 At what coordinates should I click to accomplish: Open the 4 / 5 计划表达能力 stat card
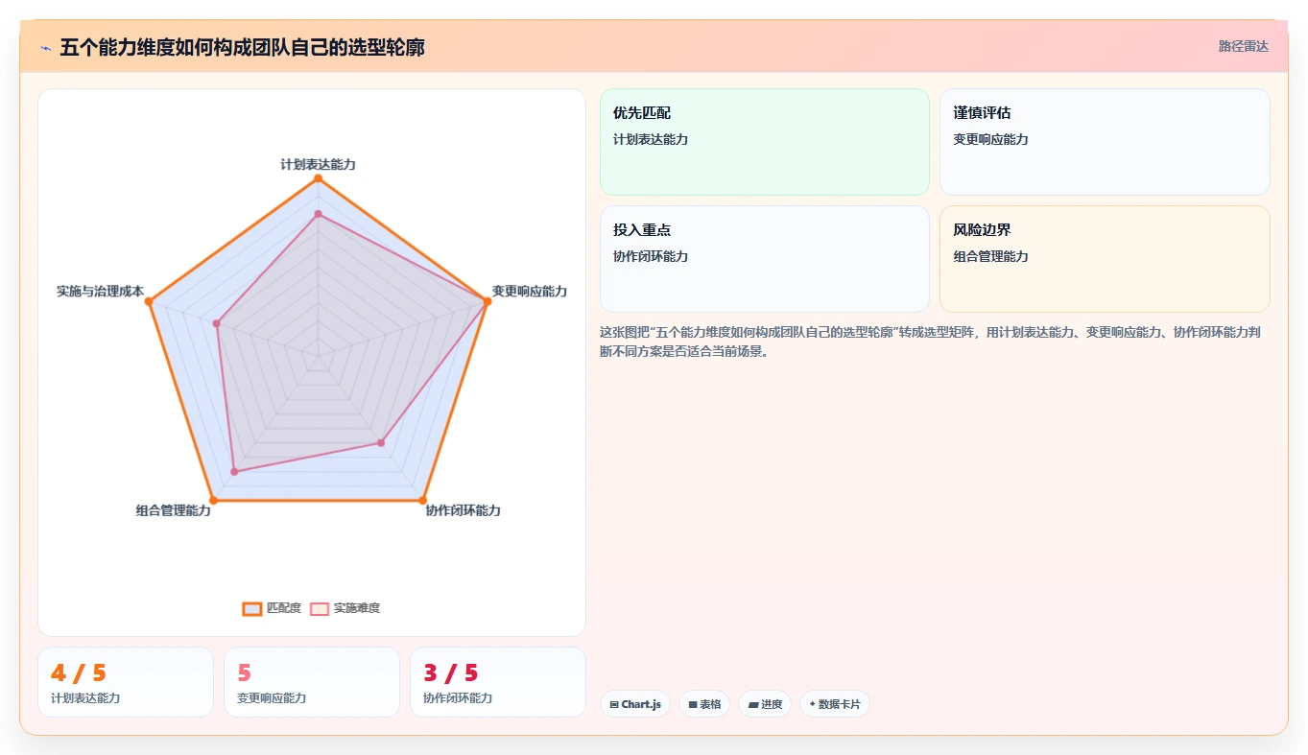tap(126, 682)
